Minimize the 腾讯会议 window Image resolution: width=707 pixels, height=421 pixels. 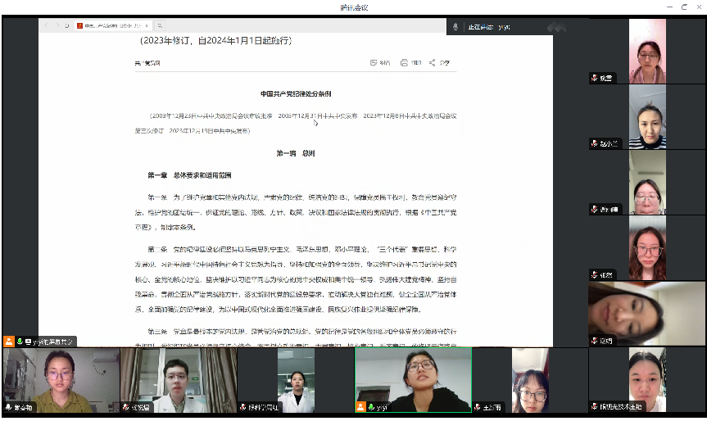[x=669, y=7]
